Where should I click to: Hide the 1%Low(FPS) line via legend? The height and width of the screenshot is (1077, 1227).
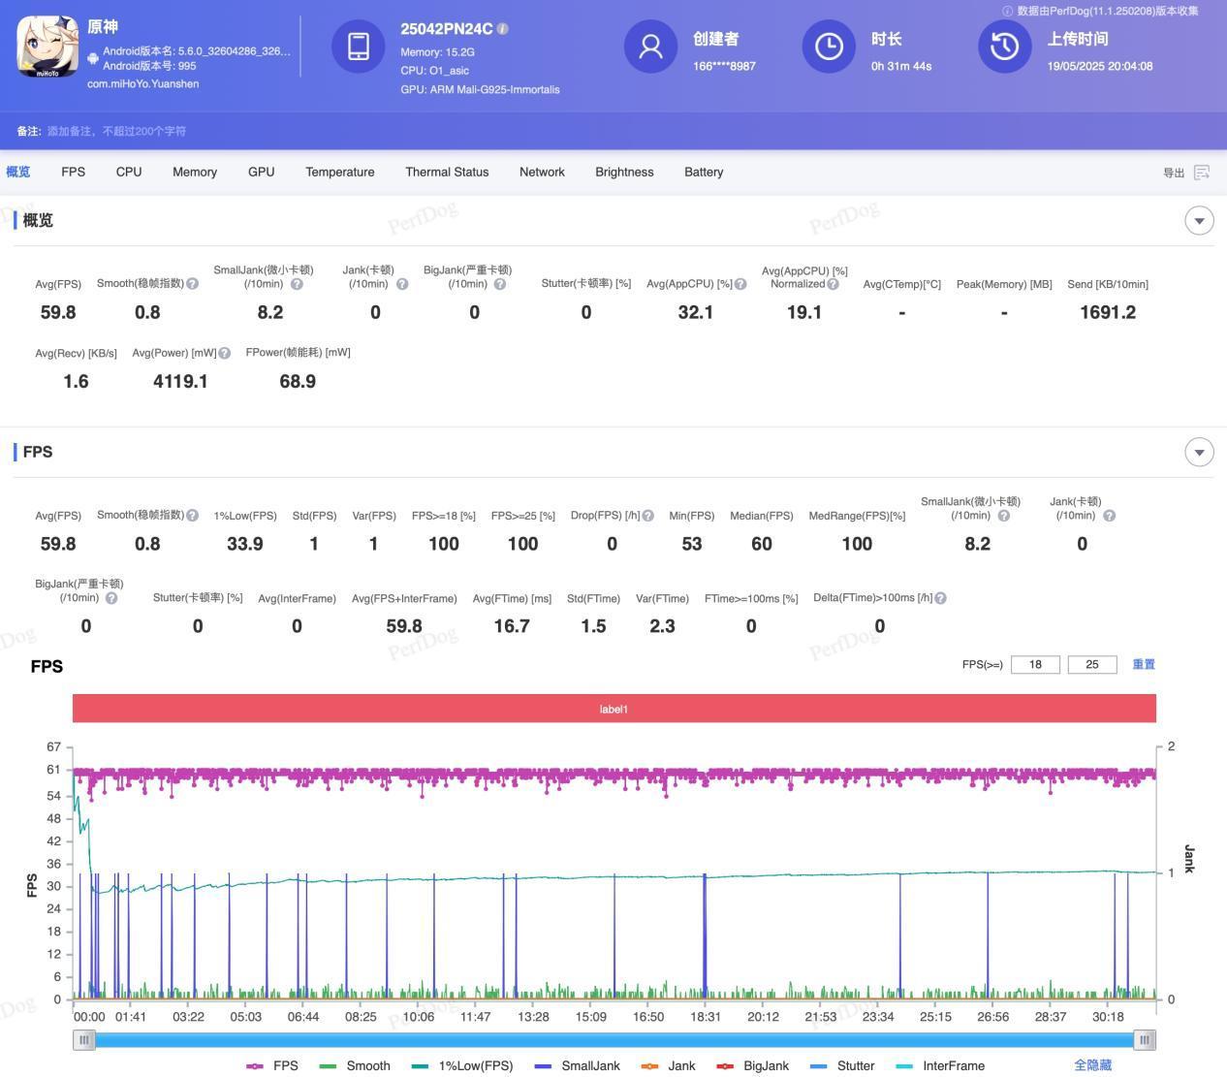pyautogui.click(x=462, y=1065)
